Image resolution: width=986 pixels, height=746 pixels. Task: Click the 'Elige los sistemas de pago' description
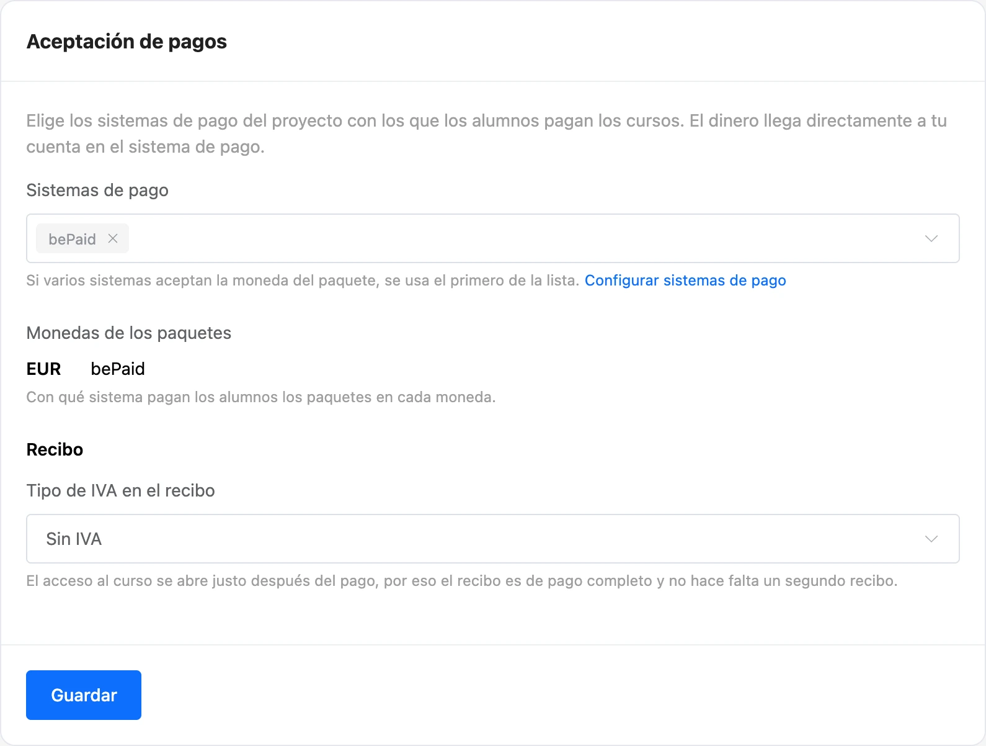(x=487, y=133)
